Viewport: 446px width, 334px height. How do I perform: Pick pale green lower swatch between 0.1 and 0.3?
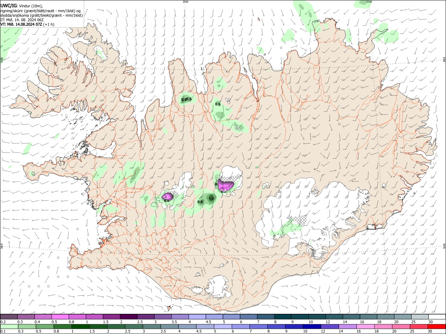(x=9, y=326)
